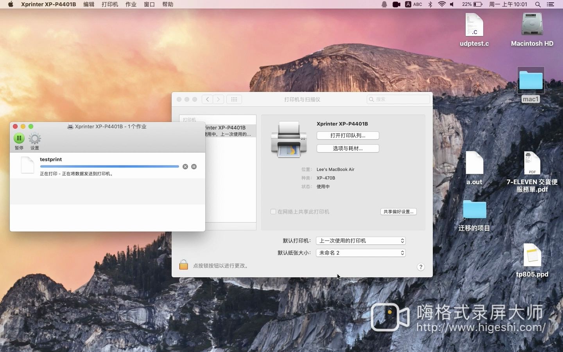This screenshot has width=563, height=352.
Task: Select the mac1 folder on desktop
Action: pyautogui.click(x=531, y=85)
